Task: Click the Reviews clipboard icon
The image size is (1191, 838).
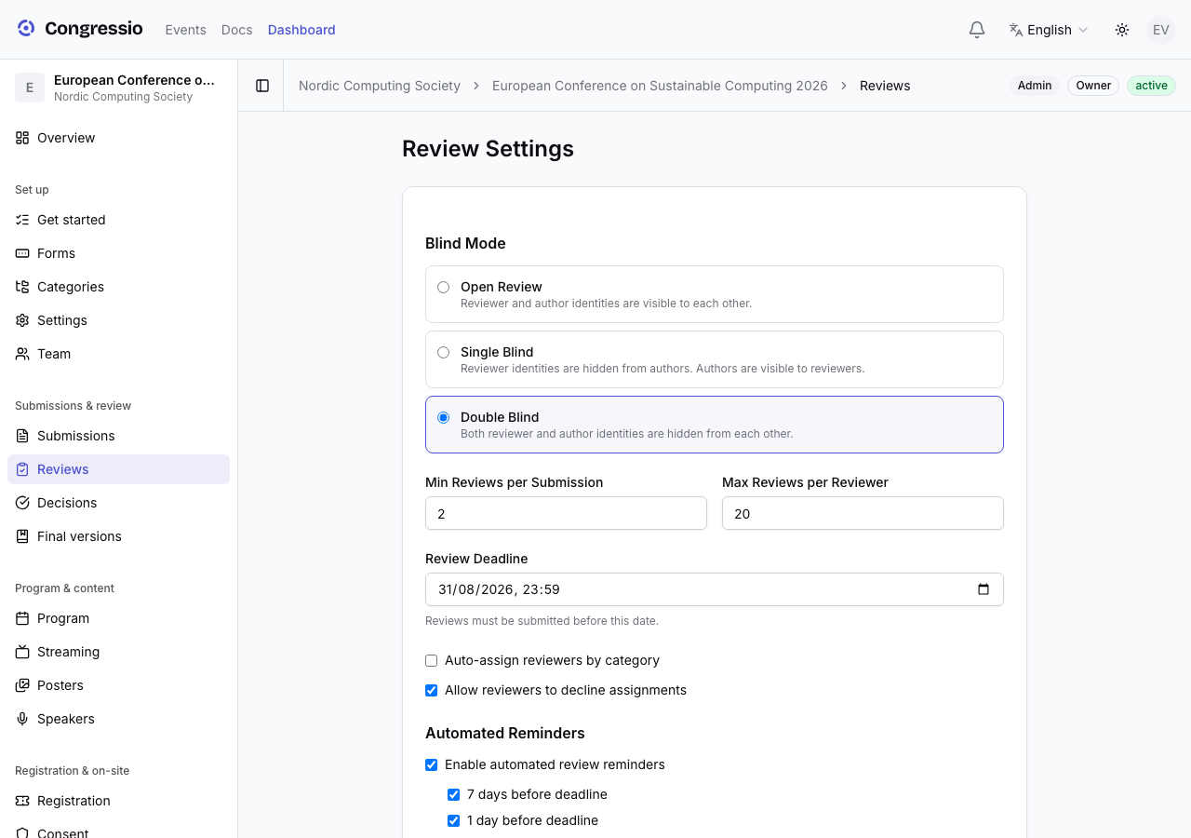Action: (x=22, y=469)
